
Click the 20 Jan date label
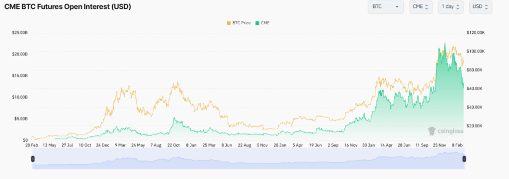click(x=279, y=145)
